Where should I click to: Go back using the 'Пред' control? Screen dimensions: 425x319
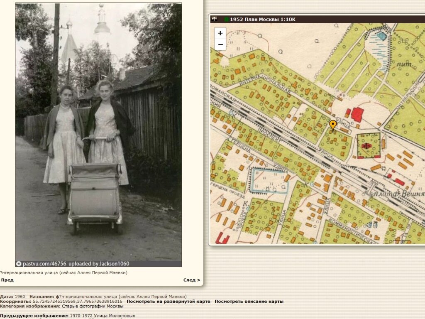pos(7,280)
